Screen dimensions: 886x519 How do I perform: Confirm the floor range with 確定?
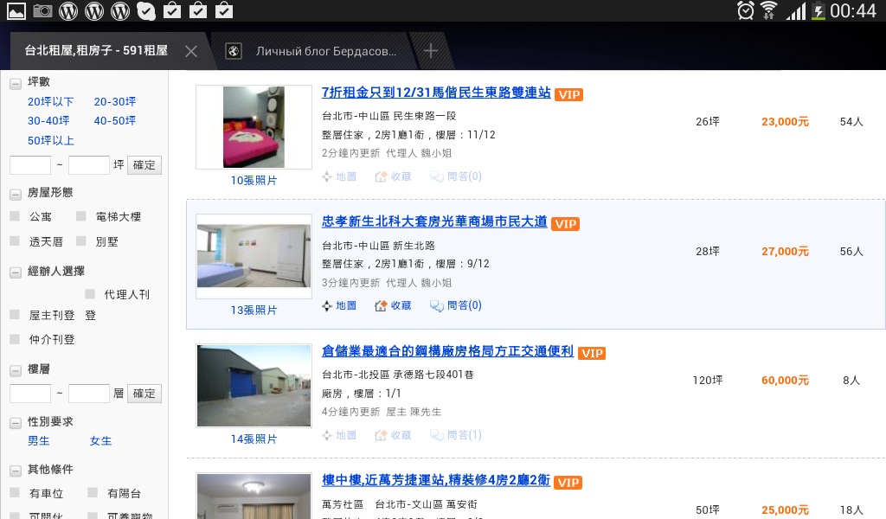pyautogui.click(x=144, y=393)
